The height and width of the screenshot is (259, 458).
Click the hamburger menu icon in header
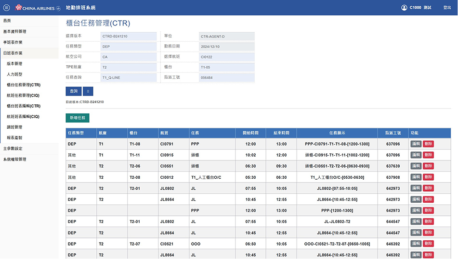[6, 8]
